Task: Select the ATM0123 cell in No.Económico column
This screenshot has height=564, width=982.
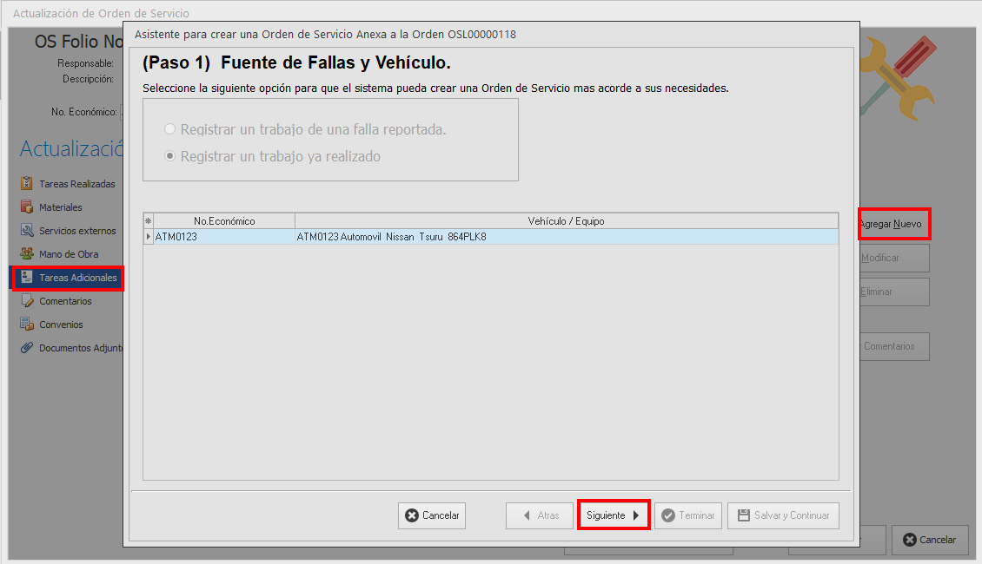Action: (x=224, y=236)
